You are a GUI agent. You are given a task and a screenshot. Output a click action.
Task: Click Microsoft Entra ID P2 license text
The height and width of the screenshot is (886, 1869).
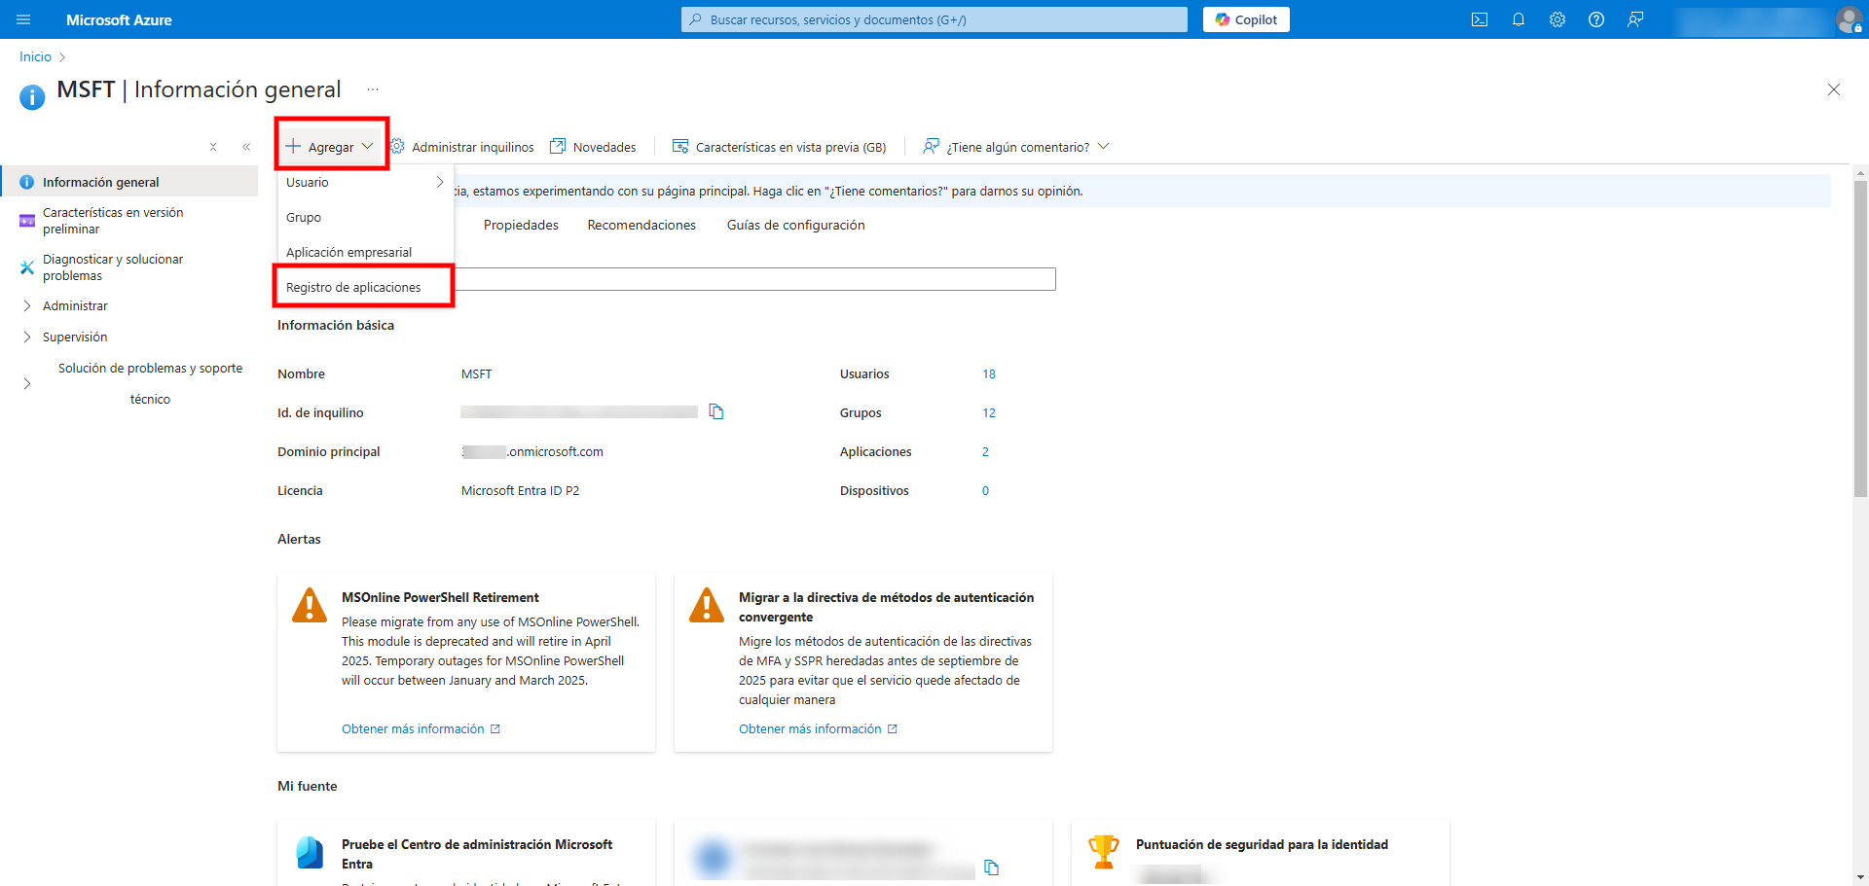[x=520, y=491]
